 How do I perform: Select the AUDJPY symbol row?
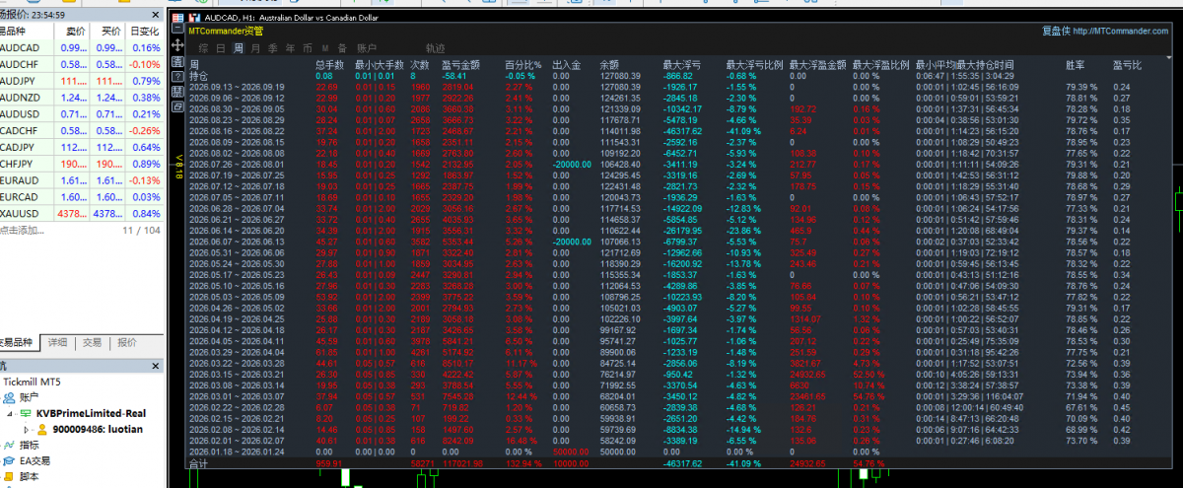click(81, 81)
